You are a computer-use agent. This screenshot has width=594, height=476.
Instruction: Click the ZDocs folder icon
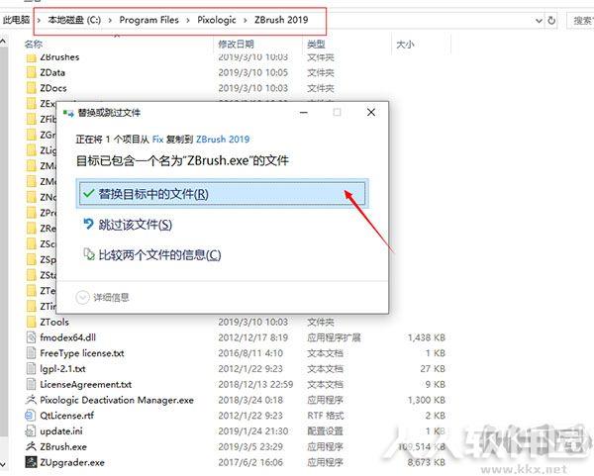(x=32, y=88)
